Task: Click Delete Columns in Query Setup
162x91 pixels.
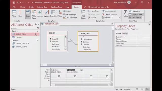Action: pos(110,14)
